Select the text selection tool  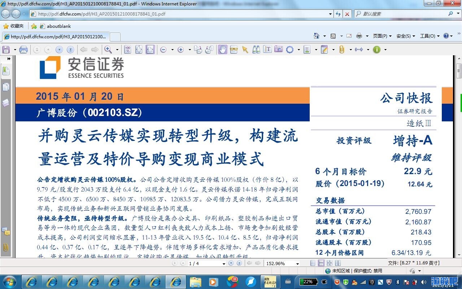coord(267,49)
